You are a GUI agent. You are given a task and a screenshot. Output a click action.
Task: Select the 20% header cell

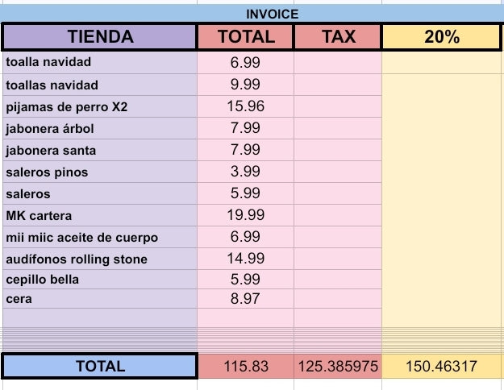point(442,36)
